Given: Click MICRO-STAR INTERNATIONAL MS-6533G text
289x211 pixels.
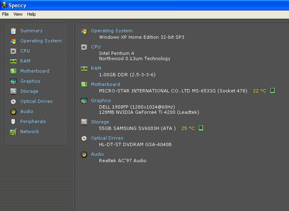Looking at the screenshot, I should coord(173,91).
